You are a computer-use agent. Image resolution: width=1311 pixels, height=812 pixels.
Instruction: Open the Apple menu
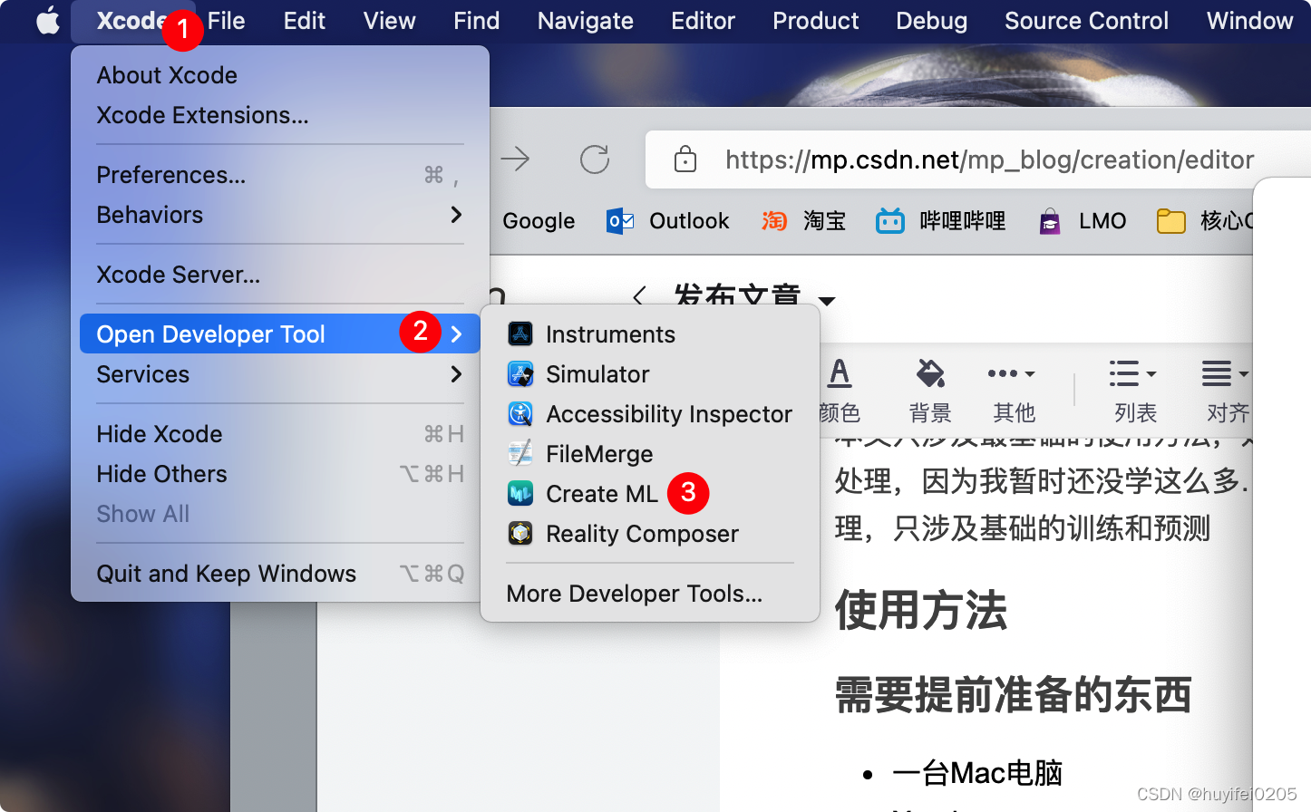click(x=47, y=20)
